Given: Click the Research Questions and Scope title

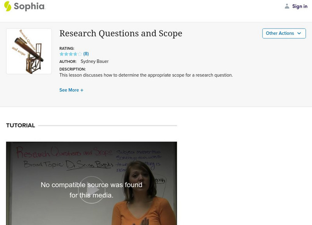Looking at the screenshot, I should tap(121, 34).
